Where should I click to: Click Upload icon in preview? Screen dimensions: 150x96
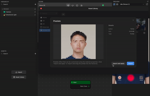coord(141,78)
